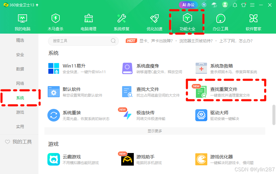Click the upgrade arrow next to 360安全卫士13

37,5
